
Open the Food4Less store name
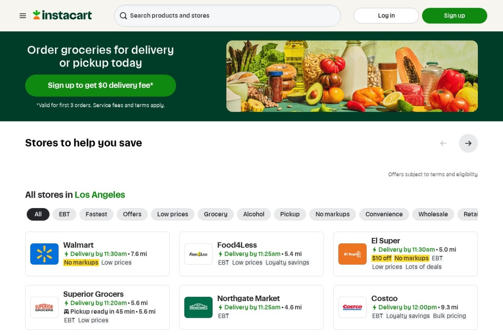[237, 245]
